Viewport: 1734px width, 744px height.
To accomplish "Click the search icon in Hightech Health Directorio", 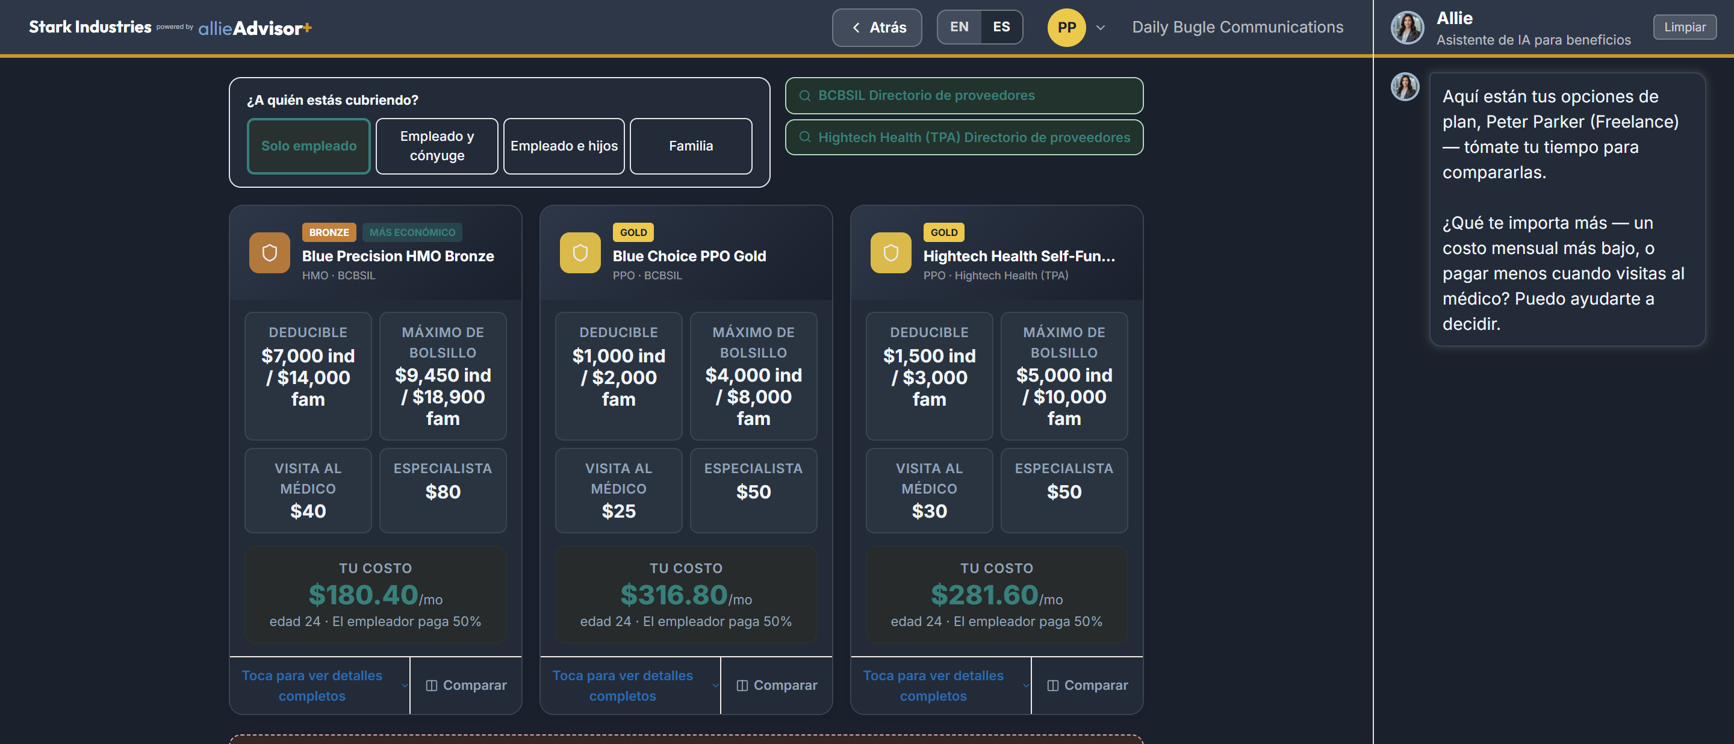I will coord(804,137).
